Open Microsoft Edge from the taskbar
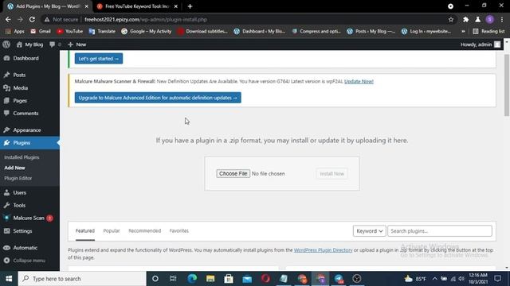The height and width of the screenshot is (286, 510). pyautogui.click(x=192, y=279)
